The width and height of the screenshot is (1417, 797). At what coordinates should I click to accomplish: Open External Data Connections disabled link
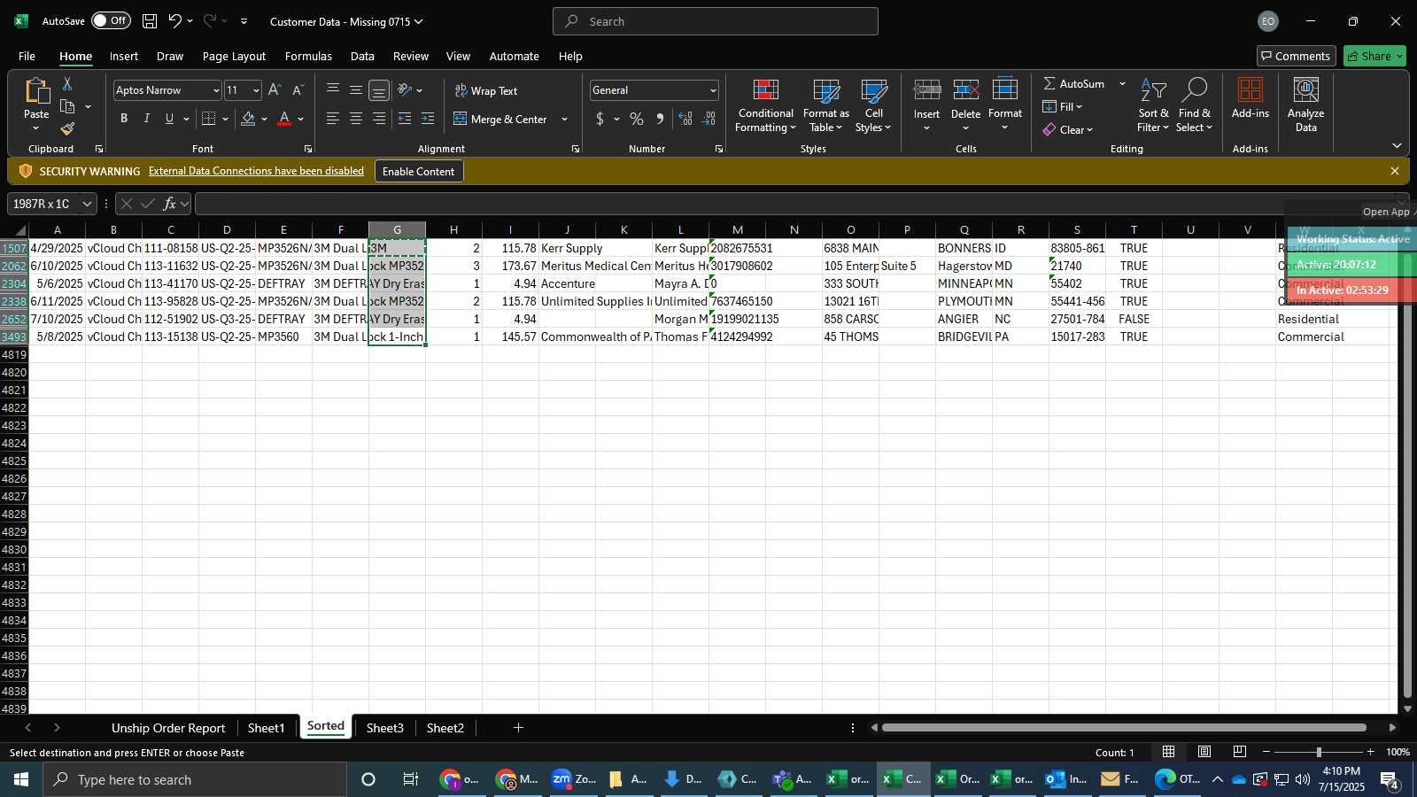(256, 171)
